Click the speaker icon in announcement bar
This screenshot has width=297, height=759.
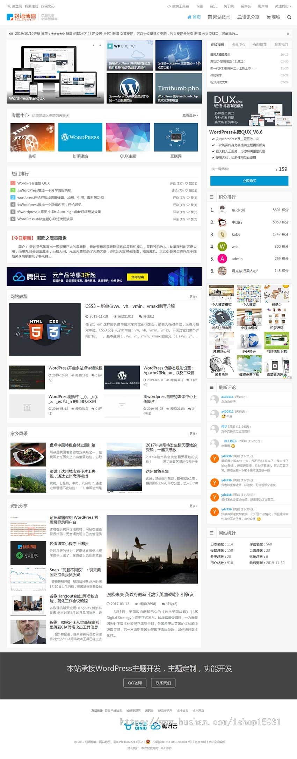tap(10, 34)
